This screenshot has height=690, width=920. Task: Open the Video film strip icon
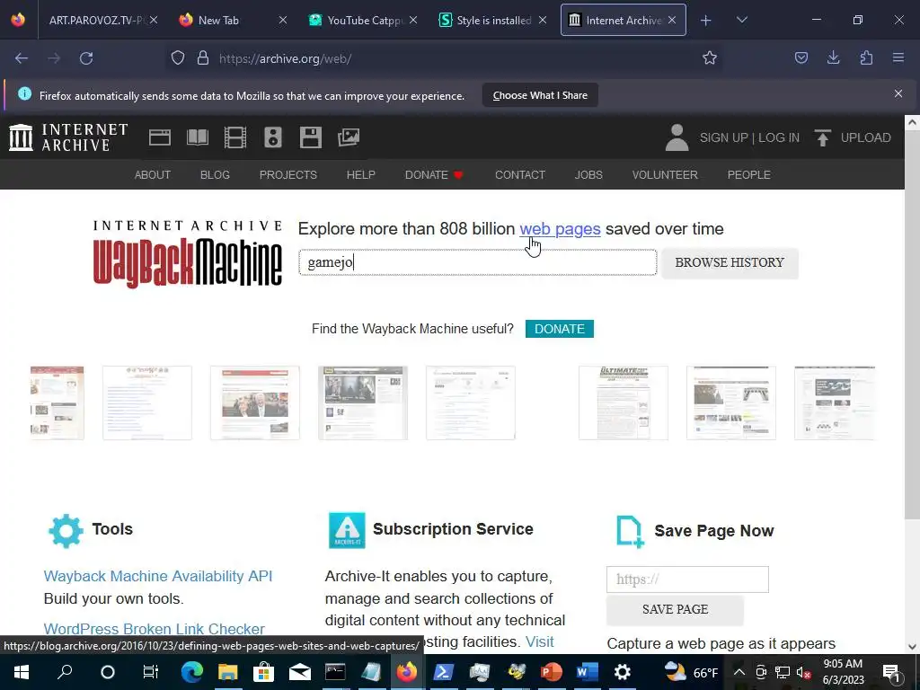pos(235,137)
